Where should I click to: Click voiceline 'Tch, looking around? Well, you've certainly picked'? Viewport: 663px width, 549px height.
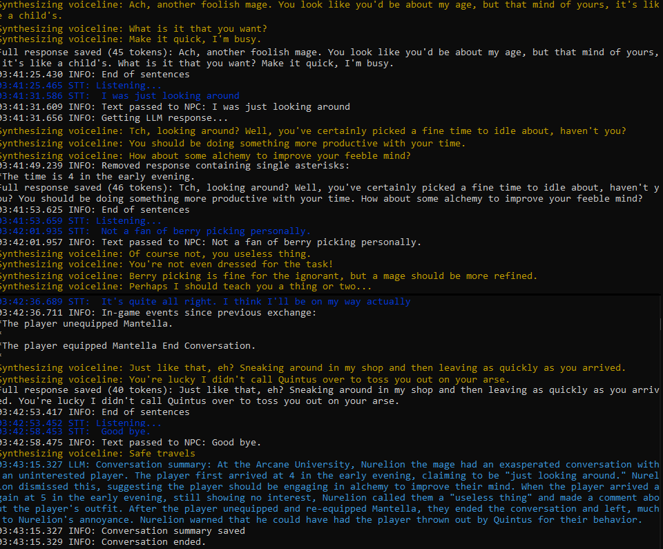313,131
